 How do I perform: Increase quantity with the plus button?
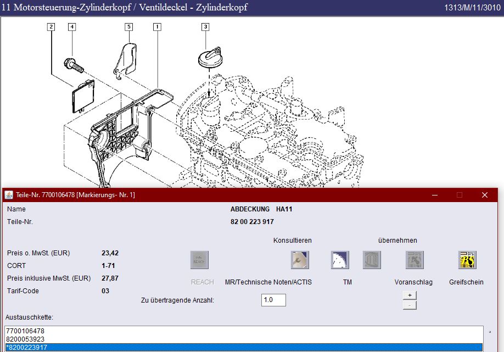pos(409,295)
